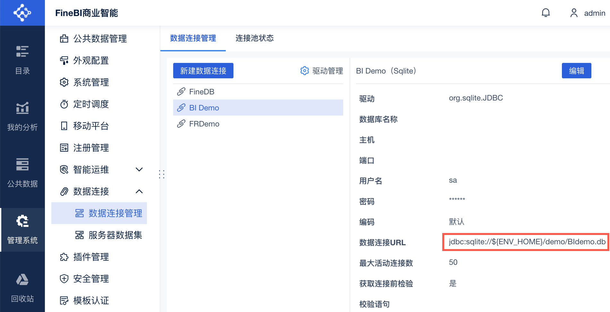610x312 pixels.
Task: Click the 智能运维 icon
Action: click(x=64, y=169)
